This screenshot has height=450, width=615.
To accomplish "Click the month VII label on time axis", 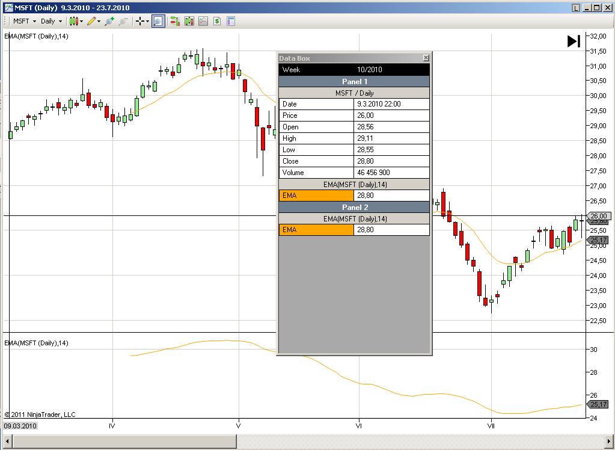I will (x=491, y=426).
